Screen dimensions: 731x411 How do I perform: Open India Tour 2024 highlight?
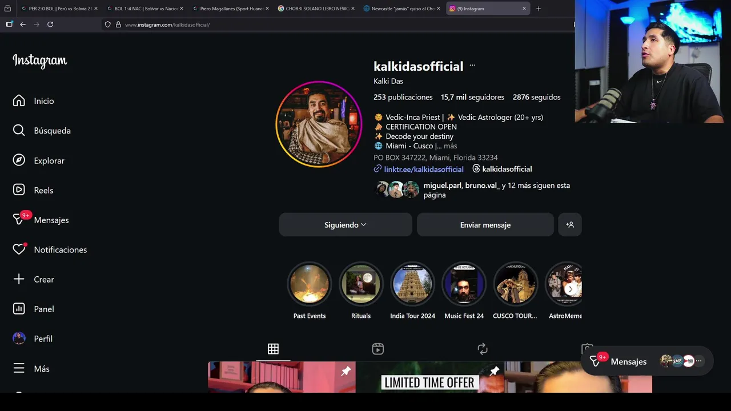coord(412,284)
